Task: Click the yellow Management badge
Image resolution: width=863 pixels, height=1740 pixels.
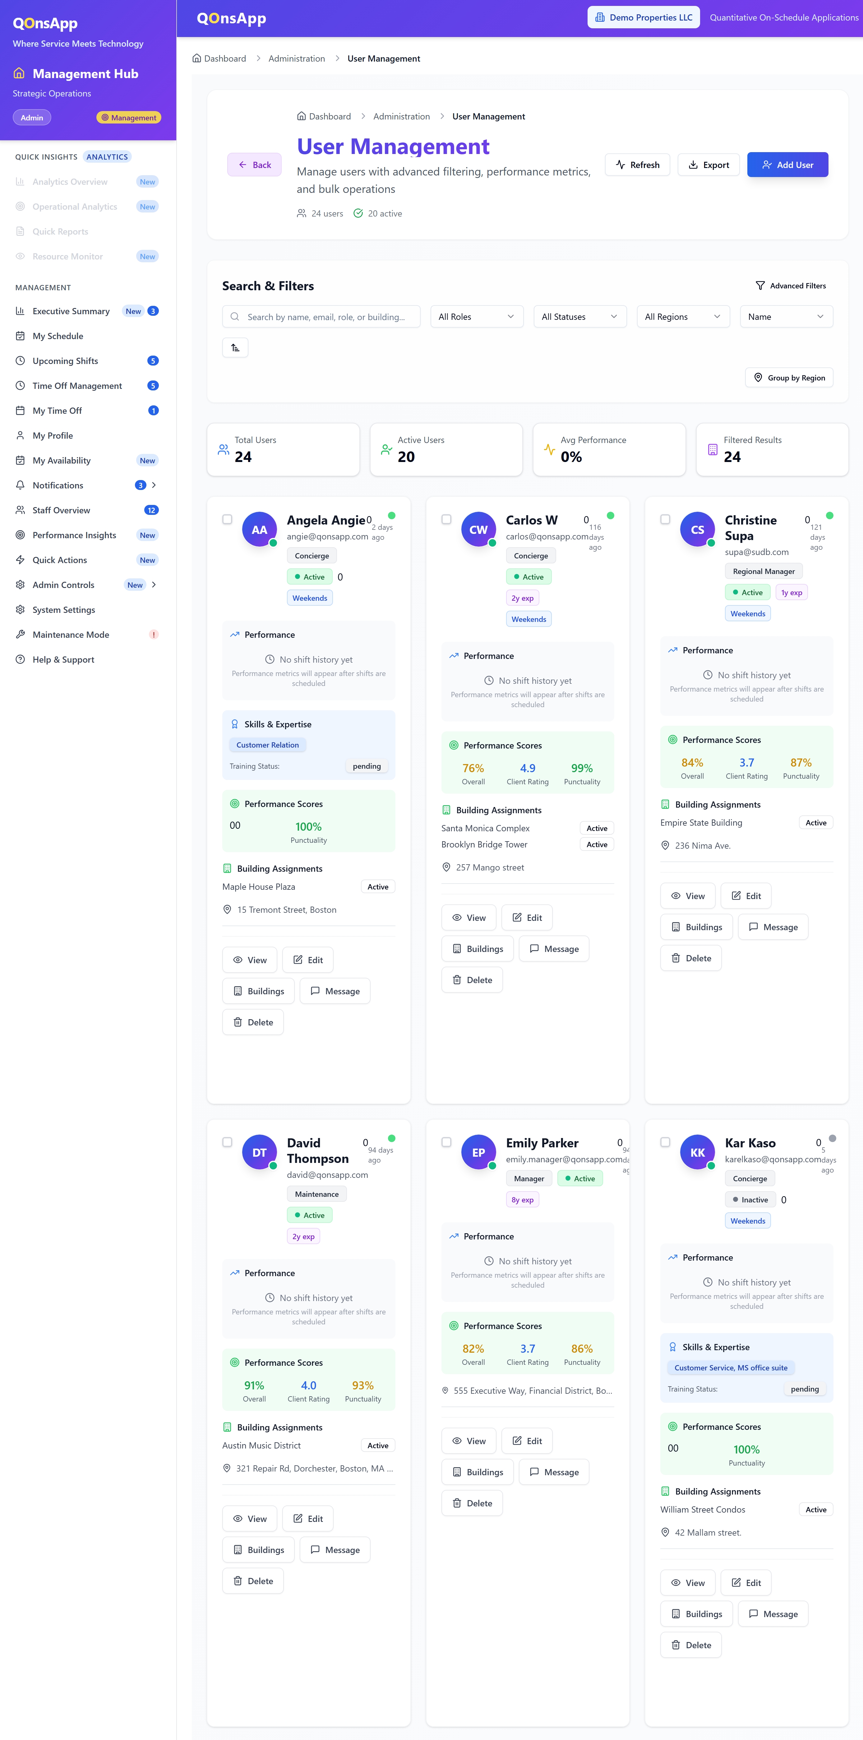Action: click(x=129, y=118)
